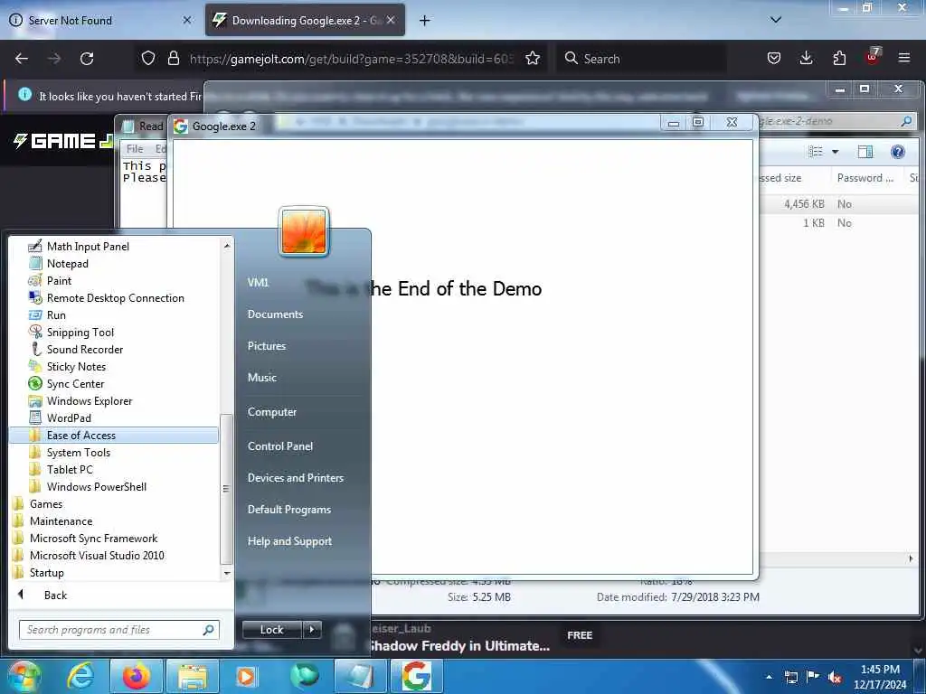Image resolution: width=926 pixels, height=694 pixels.
Task: Open shutdown options arrow beside Lock
Action: [x=312, y=630]
